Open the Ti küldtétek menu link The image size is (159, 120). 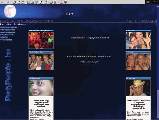click(x=7, y=30)
